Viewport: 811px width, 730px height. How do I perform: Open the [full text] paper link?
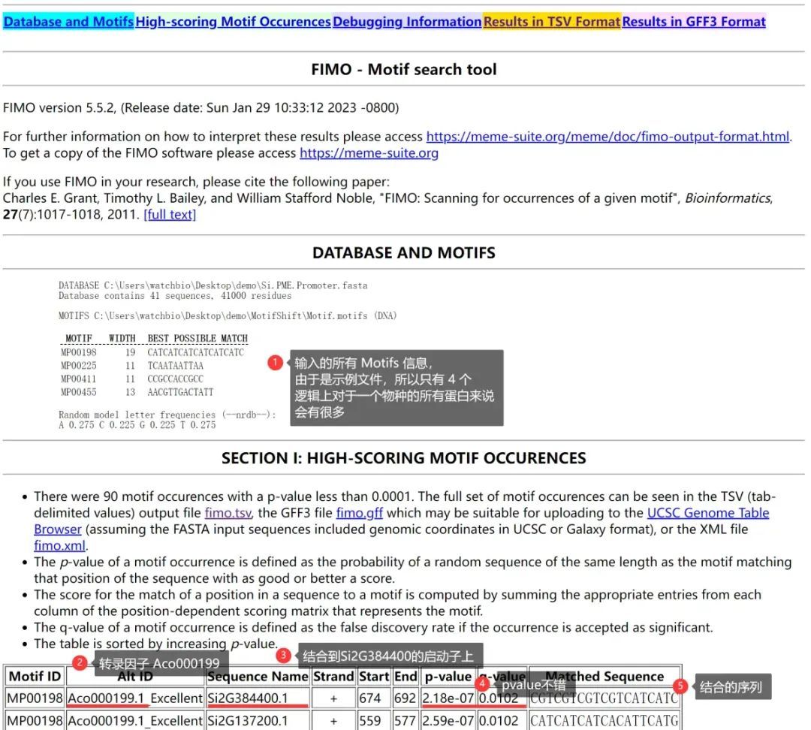pyautogui.click(x=170, y=214)
